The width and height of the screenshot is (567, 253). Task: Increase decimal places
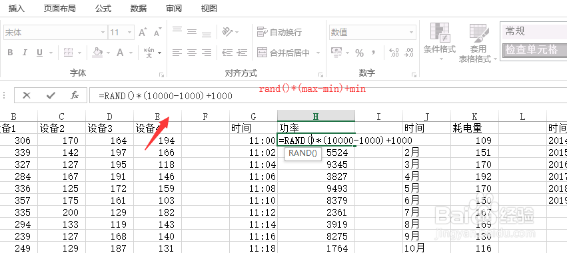pos(394,53)
